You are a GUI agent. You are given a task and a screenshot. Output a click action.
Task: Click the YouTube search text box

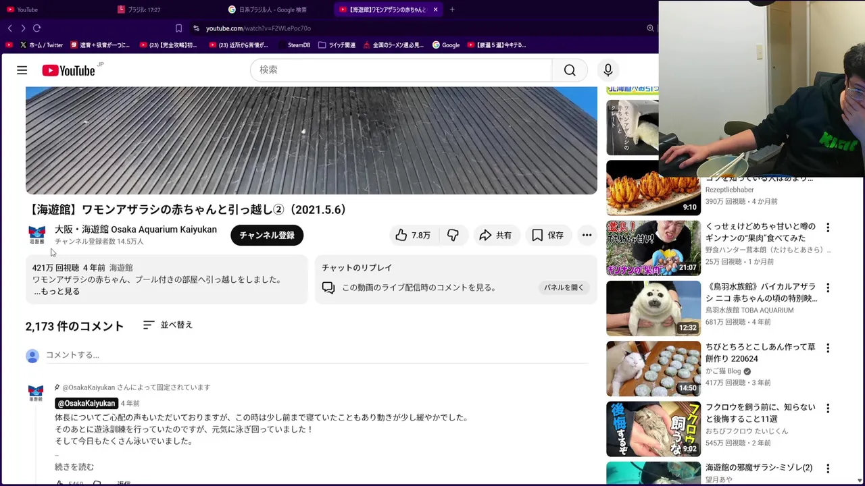(401, 70)
